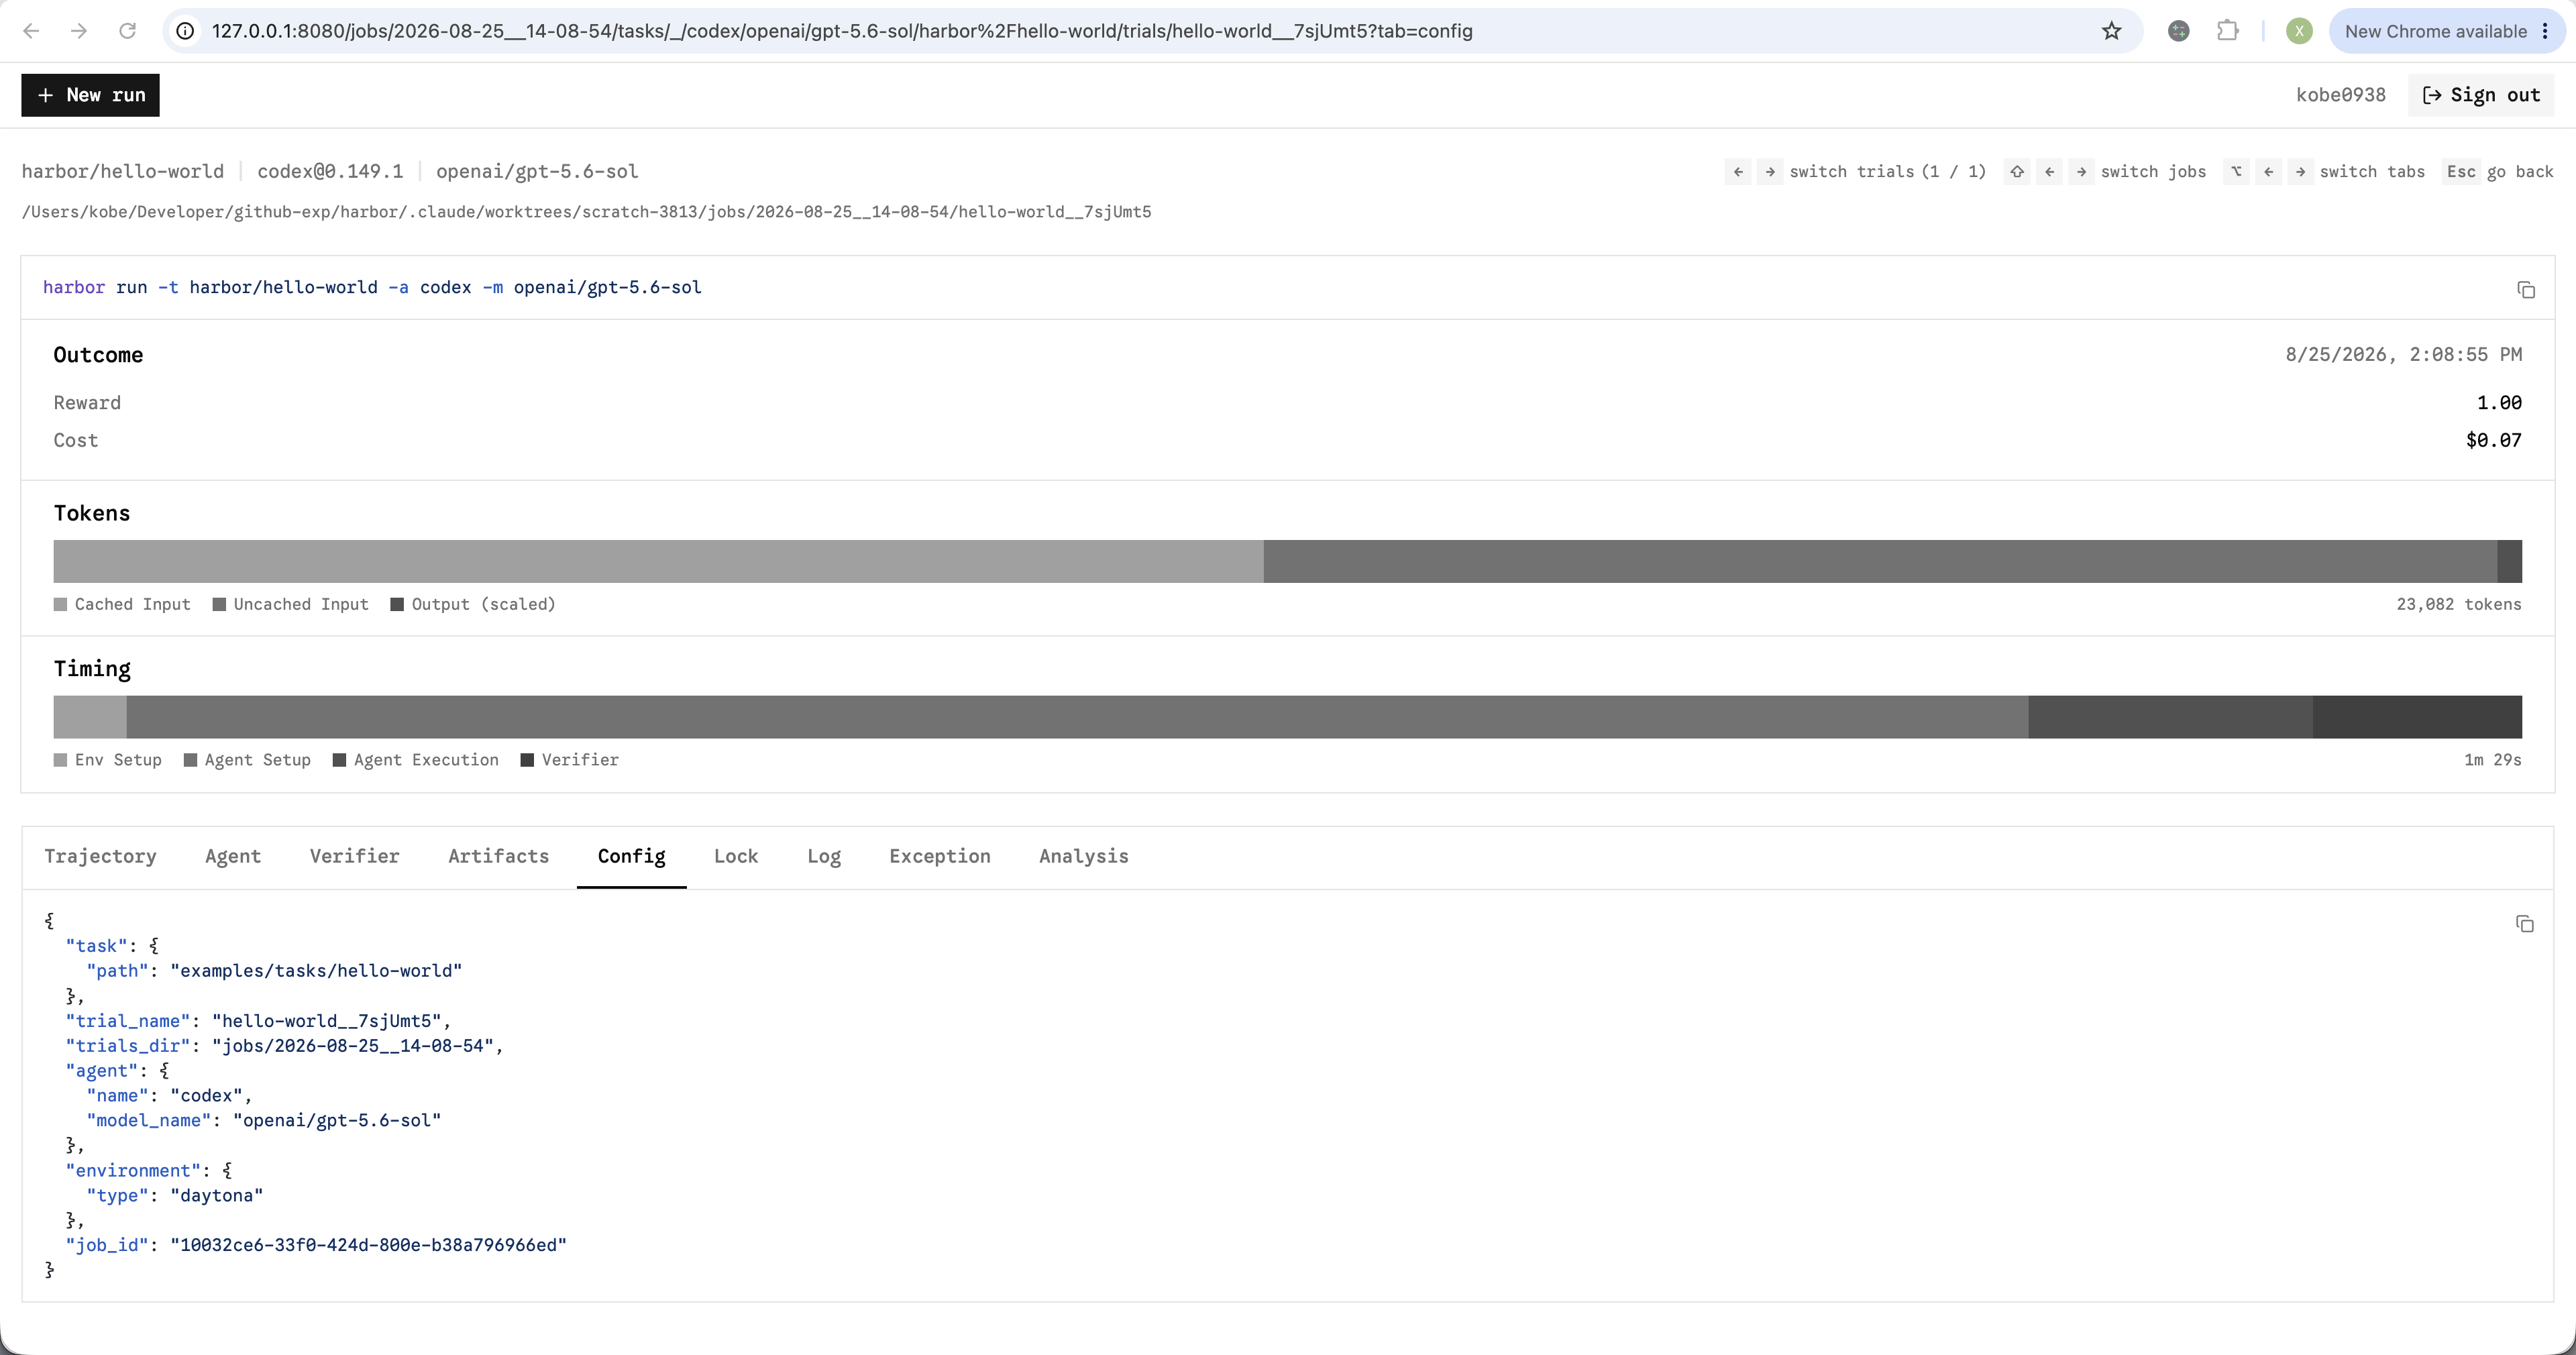Click right arrow key for switch jobs
The image size is (2576, 1355).
tap(2081, 172)
